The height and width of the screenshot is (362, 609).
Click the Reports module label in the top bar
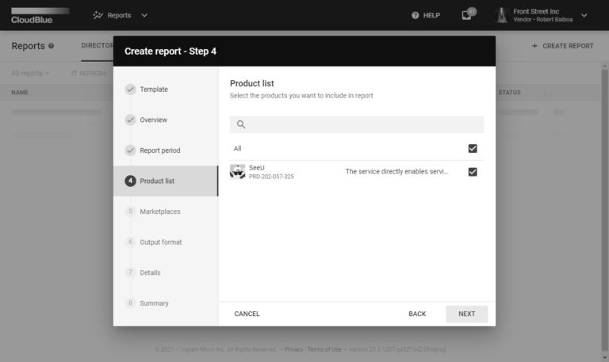(x=119, y=15)
